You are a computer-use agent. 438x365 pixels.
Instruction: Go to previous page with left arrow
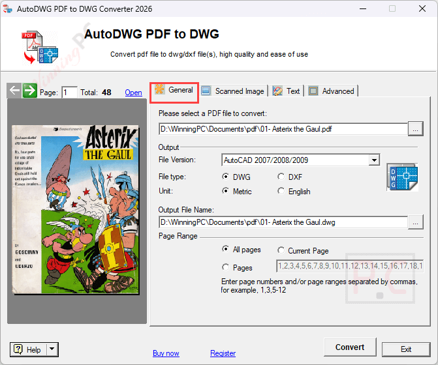(14, 91)
